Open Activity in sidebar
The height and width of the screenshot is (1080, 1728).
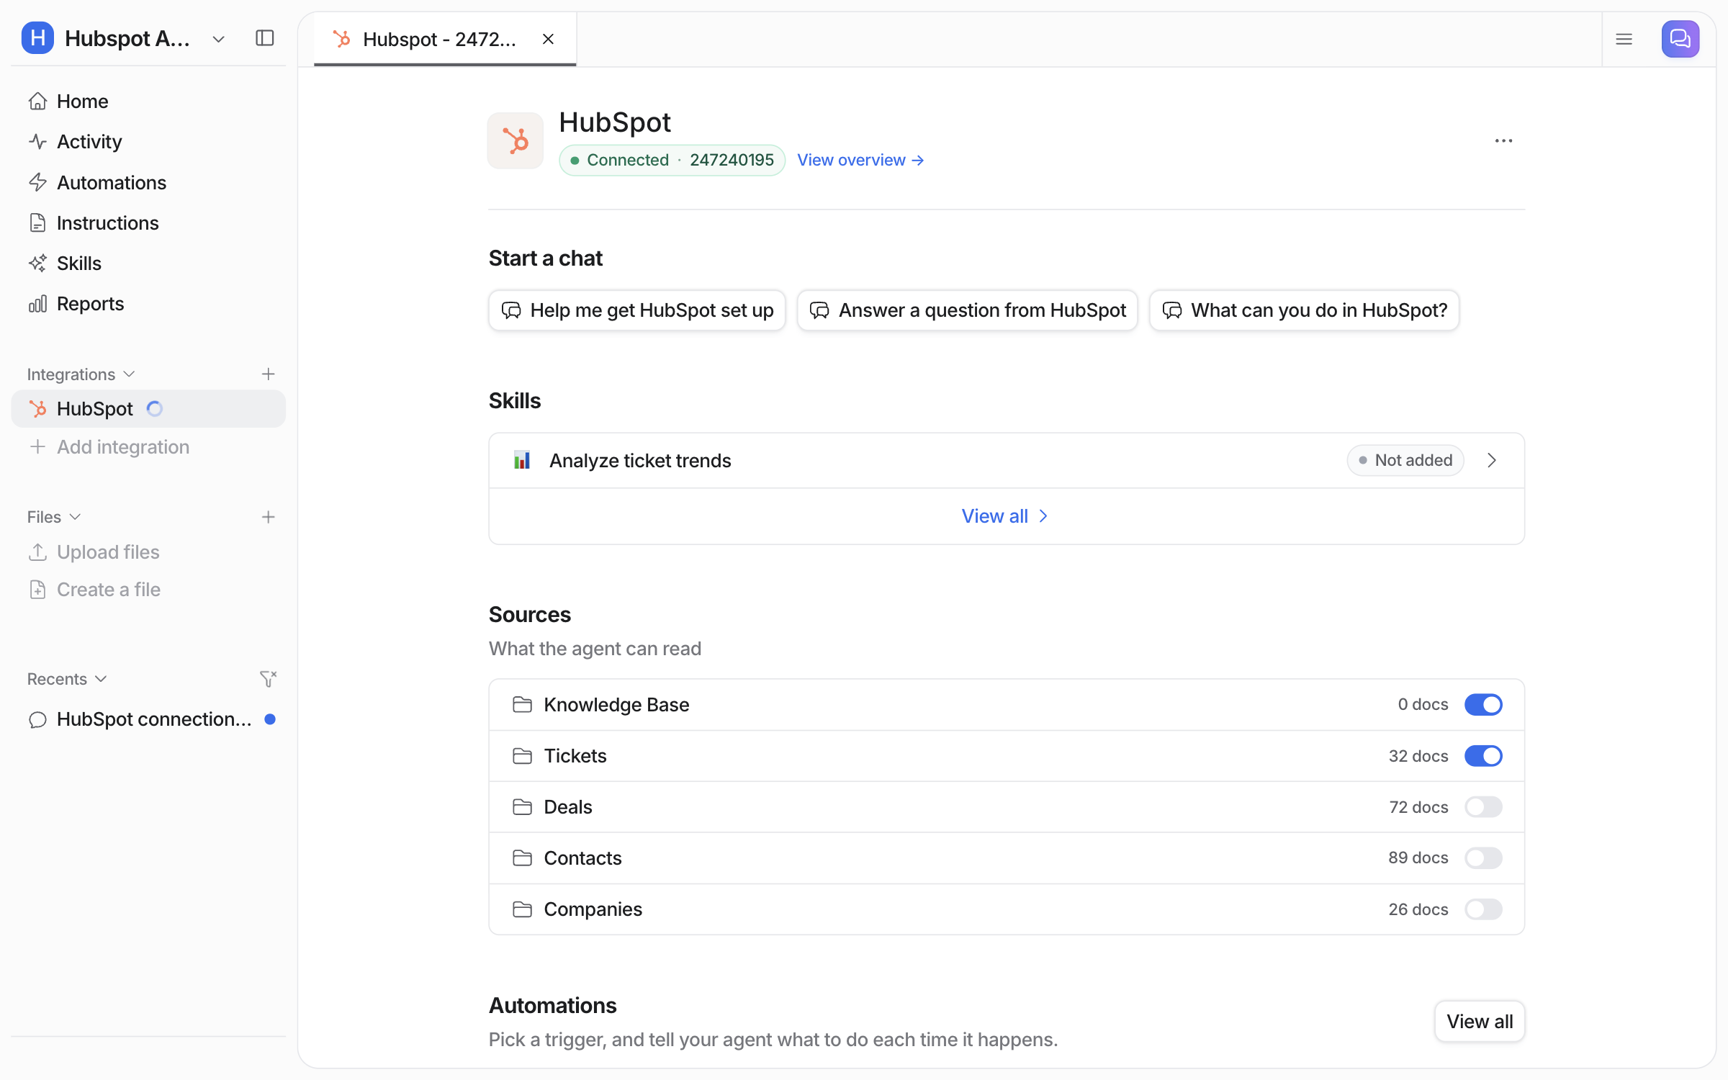[148, 142]
